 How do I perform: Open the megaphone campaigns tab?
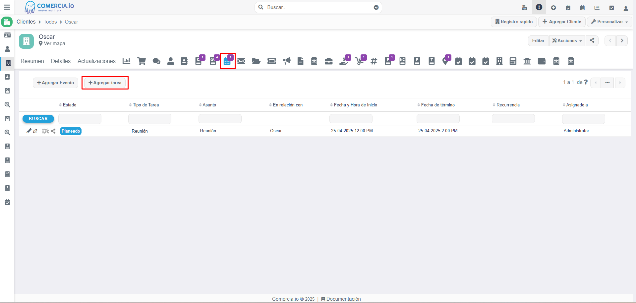coord(287,61)
